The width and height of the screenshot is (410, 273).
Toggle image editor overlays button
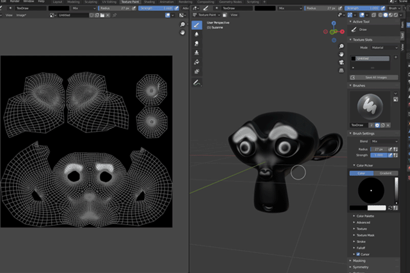click(x=168, y=15)
